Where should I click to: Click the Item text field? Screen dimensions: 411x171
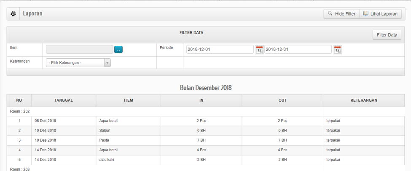[x=79, y=50]
